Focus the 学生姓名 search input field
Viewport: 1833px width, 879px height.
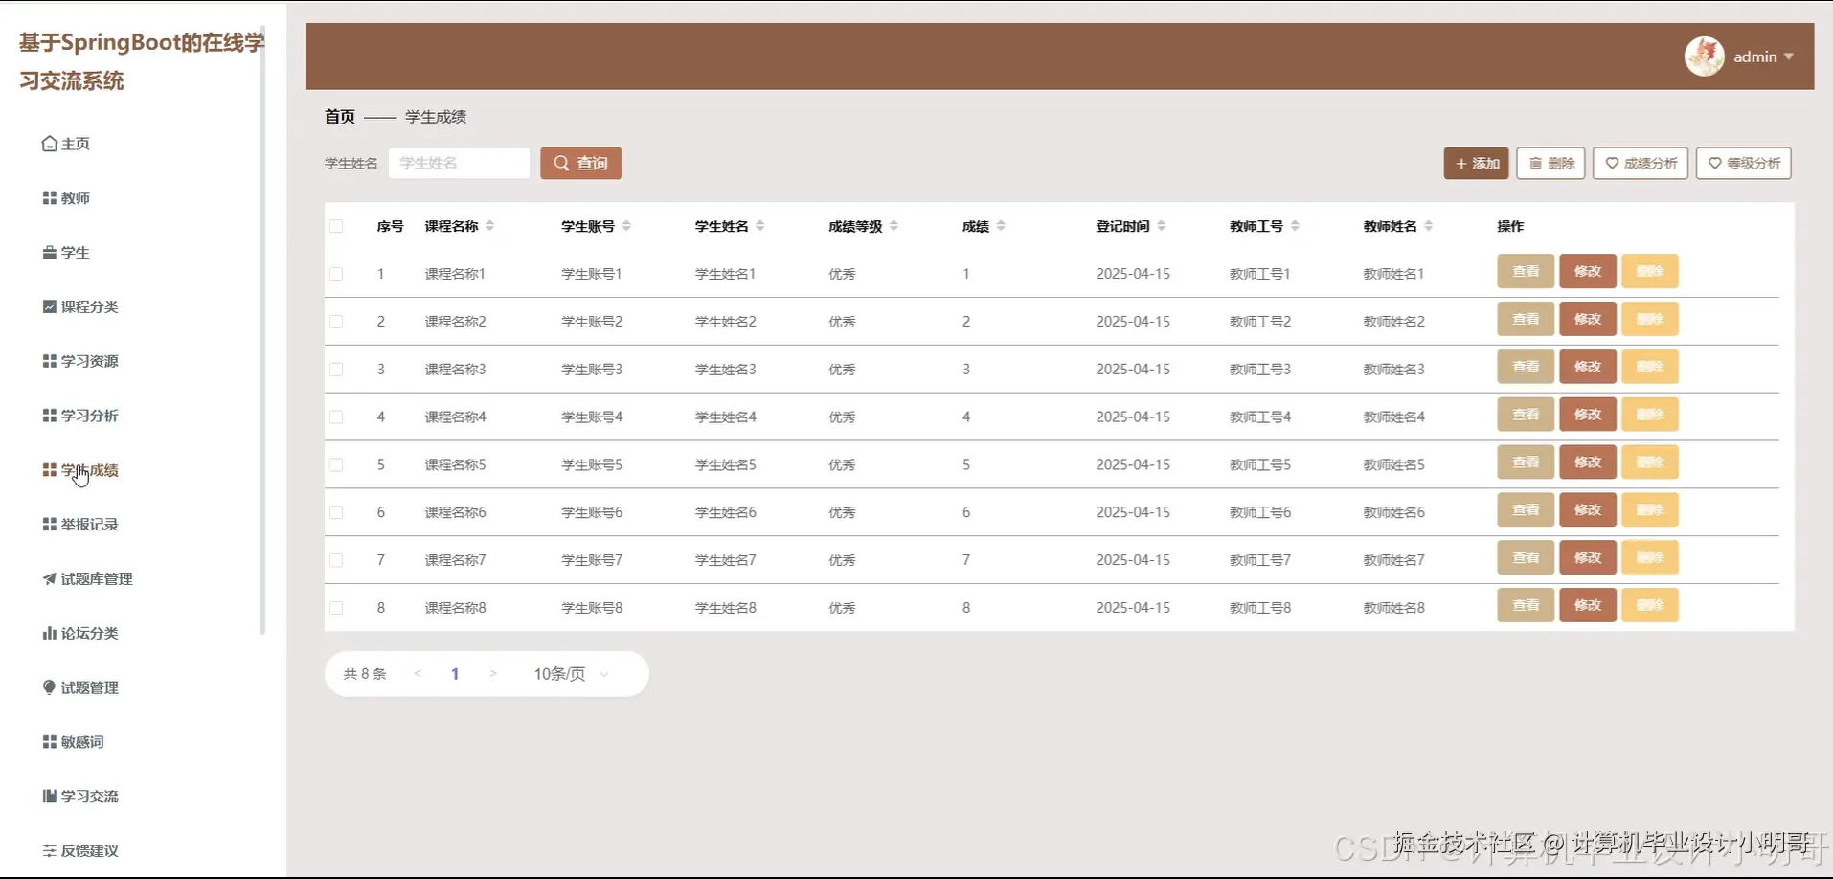click(459, 163)
